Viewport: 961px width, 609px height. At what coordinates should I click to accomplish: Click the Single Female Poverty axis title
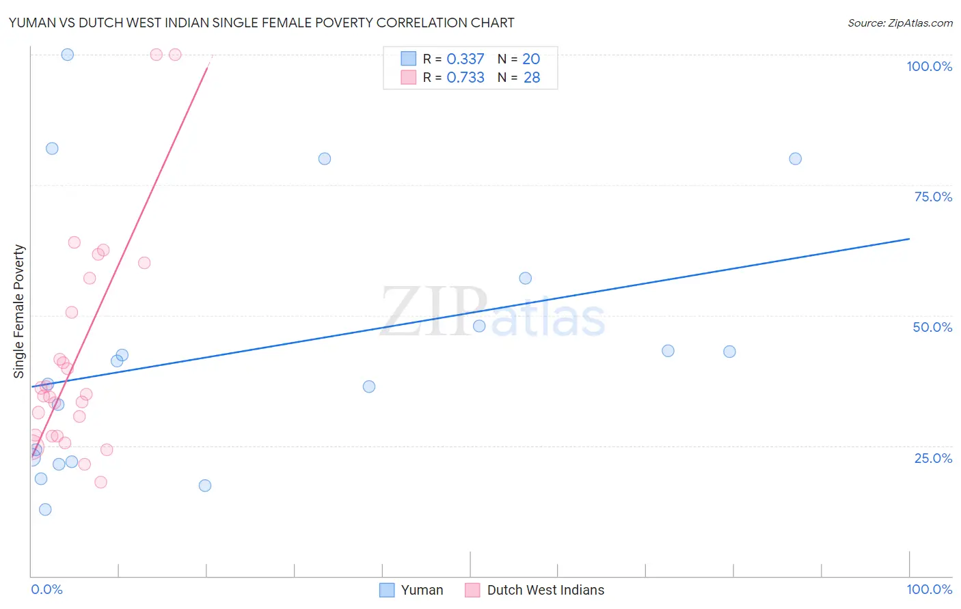point(18,311)
